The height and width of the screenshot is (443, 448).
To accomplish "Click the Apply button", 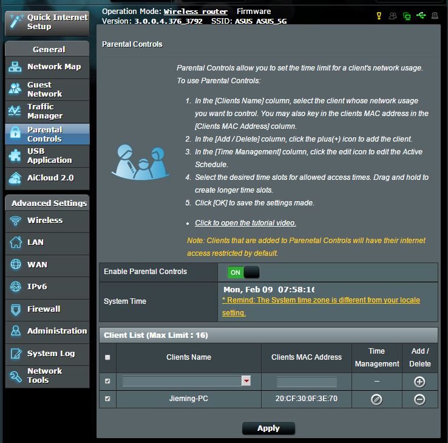I will click(268, 428).
